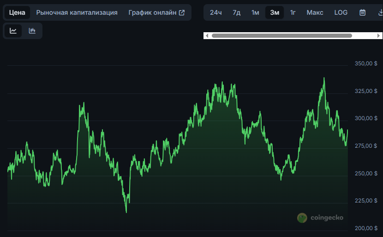The height and width of the screenshot is (237, 383).
Task: Click the scrollbar left arrow
Action: [207, 35]
